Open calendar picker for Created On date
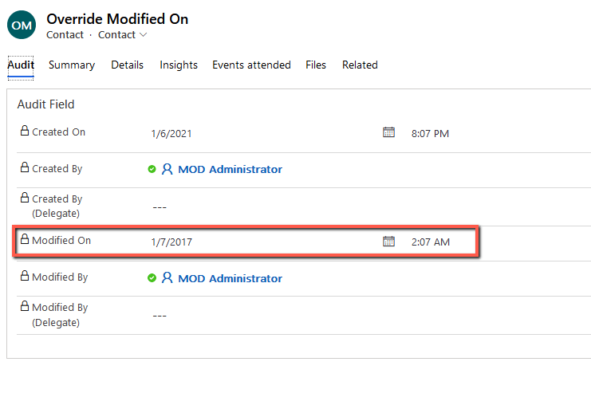This screenshot has height=405, width=591. point(388,132)
